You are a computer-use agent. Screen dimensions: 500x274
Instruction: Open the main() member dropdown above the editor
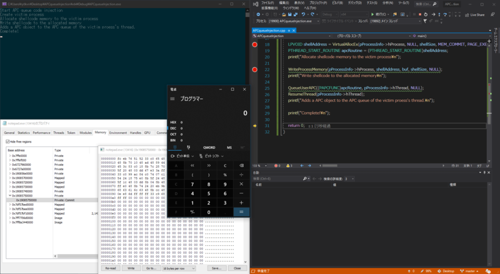click(x=450, y=36)
